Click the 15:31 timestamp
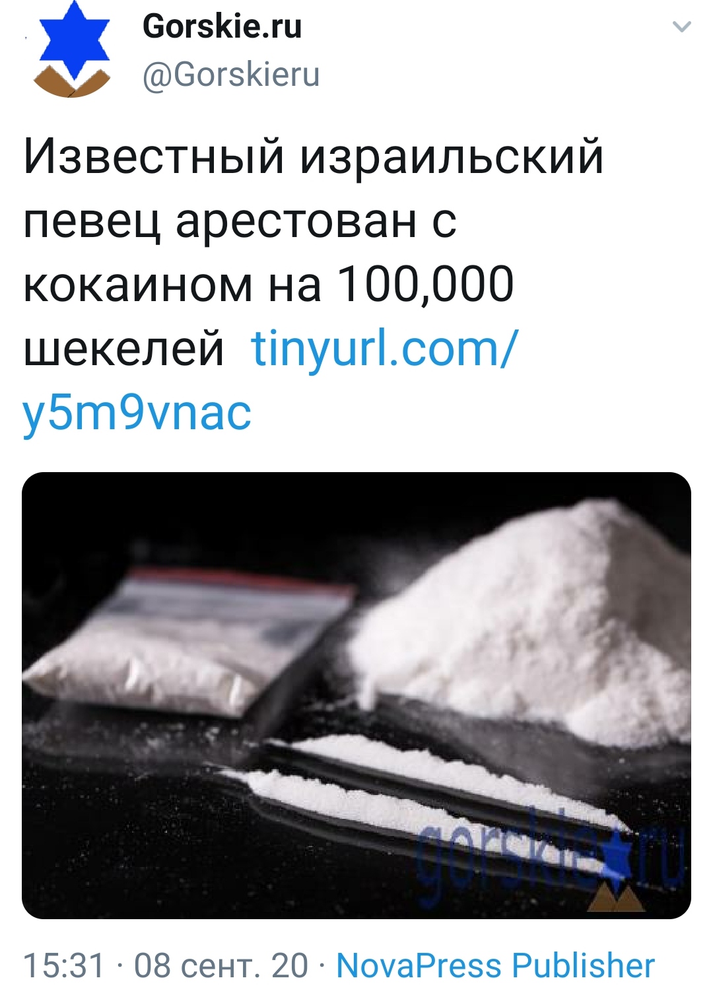Image resolution: width=713 pixels, height=1007 pixels. (64, 965)
